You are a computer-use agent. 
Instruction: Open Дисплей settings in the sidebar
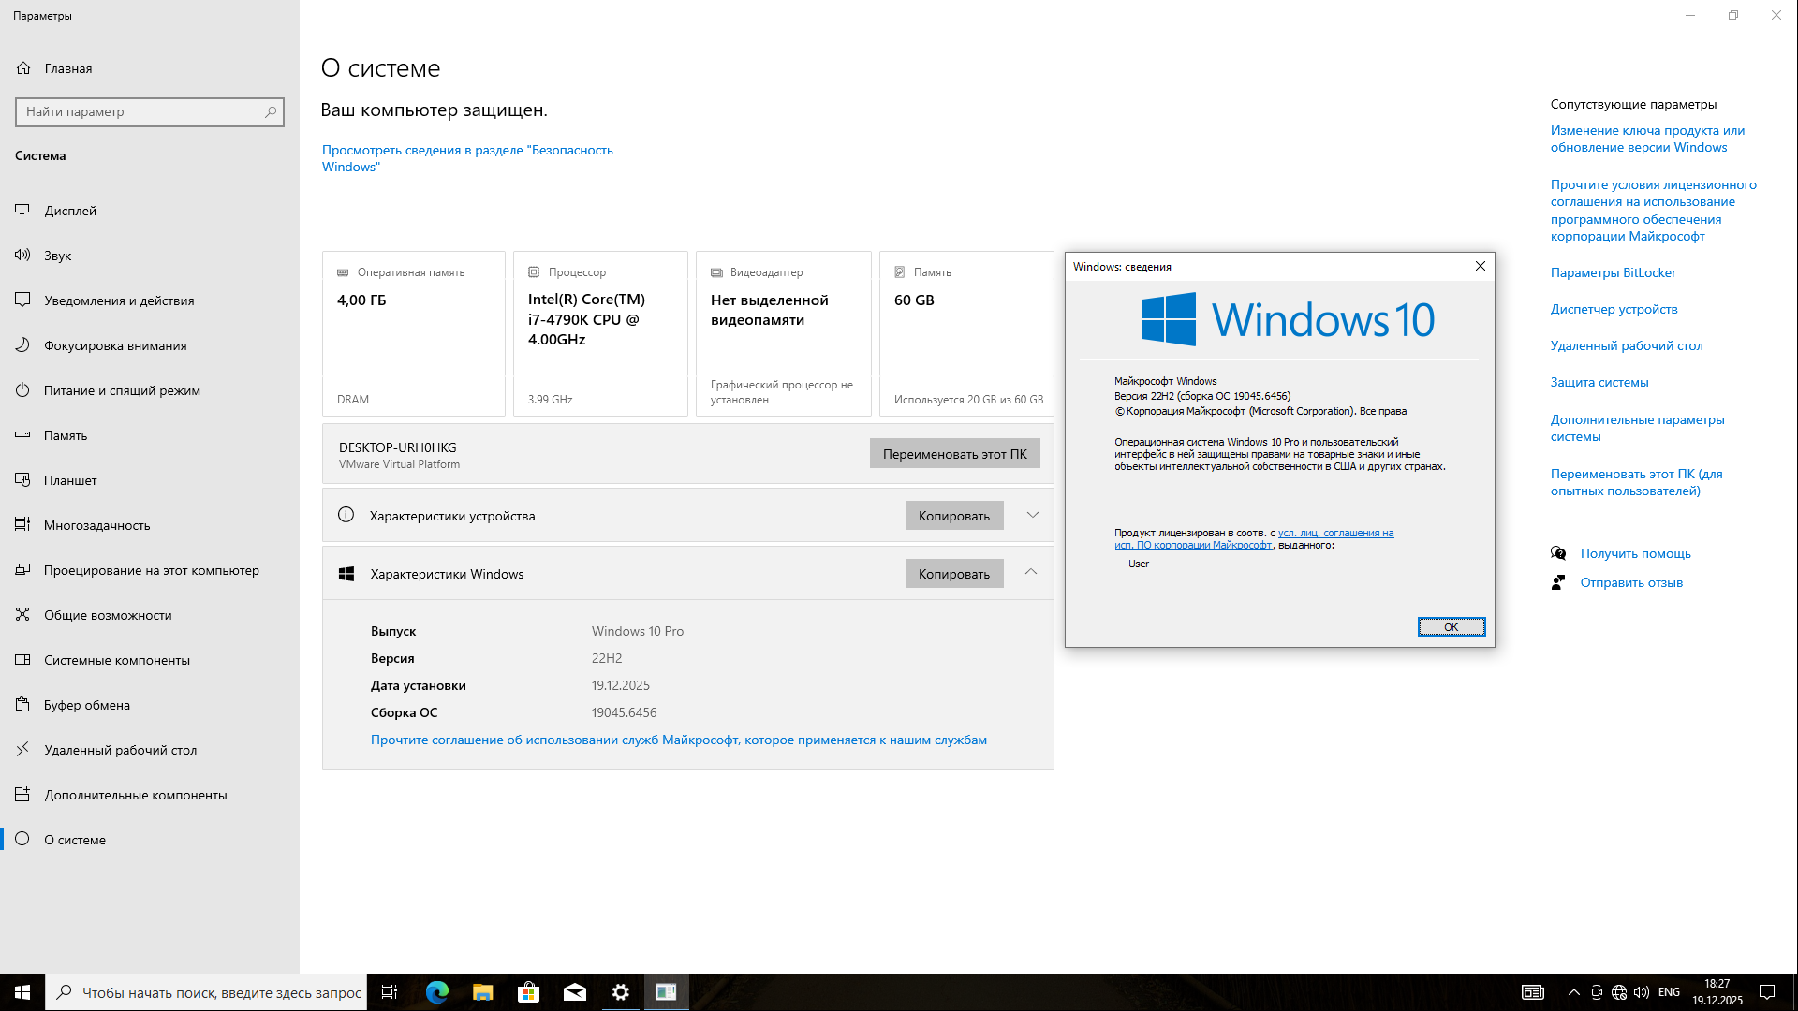(22, 211)
